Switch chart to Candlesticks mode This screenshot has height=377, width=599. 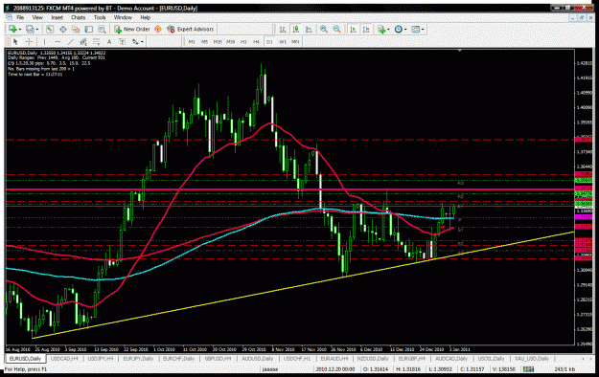[295, 29]
